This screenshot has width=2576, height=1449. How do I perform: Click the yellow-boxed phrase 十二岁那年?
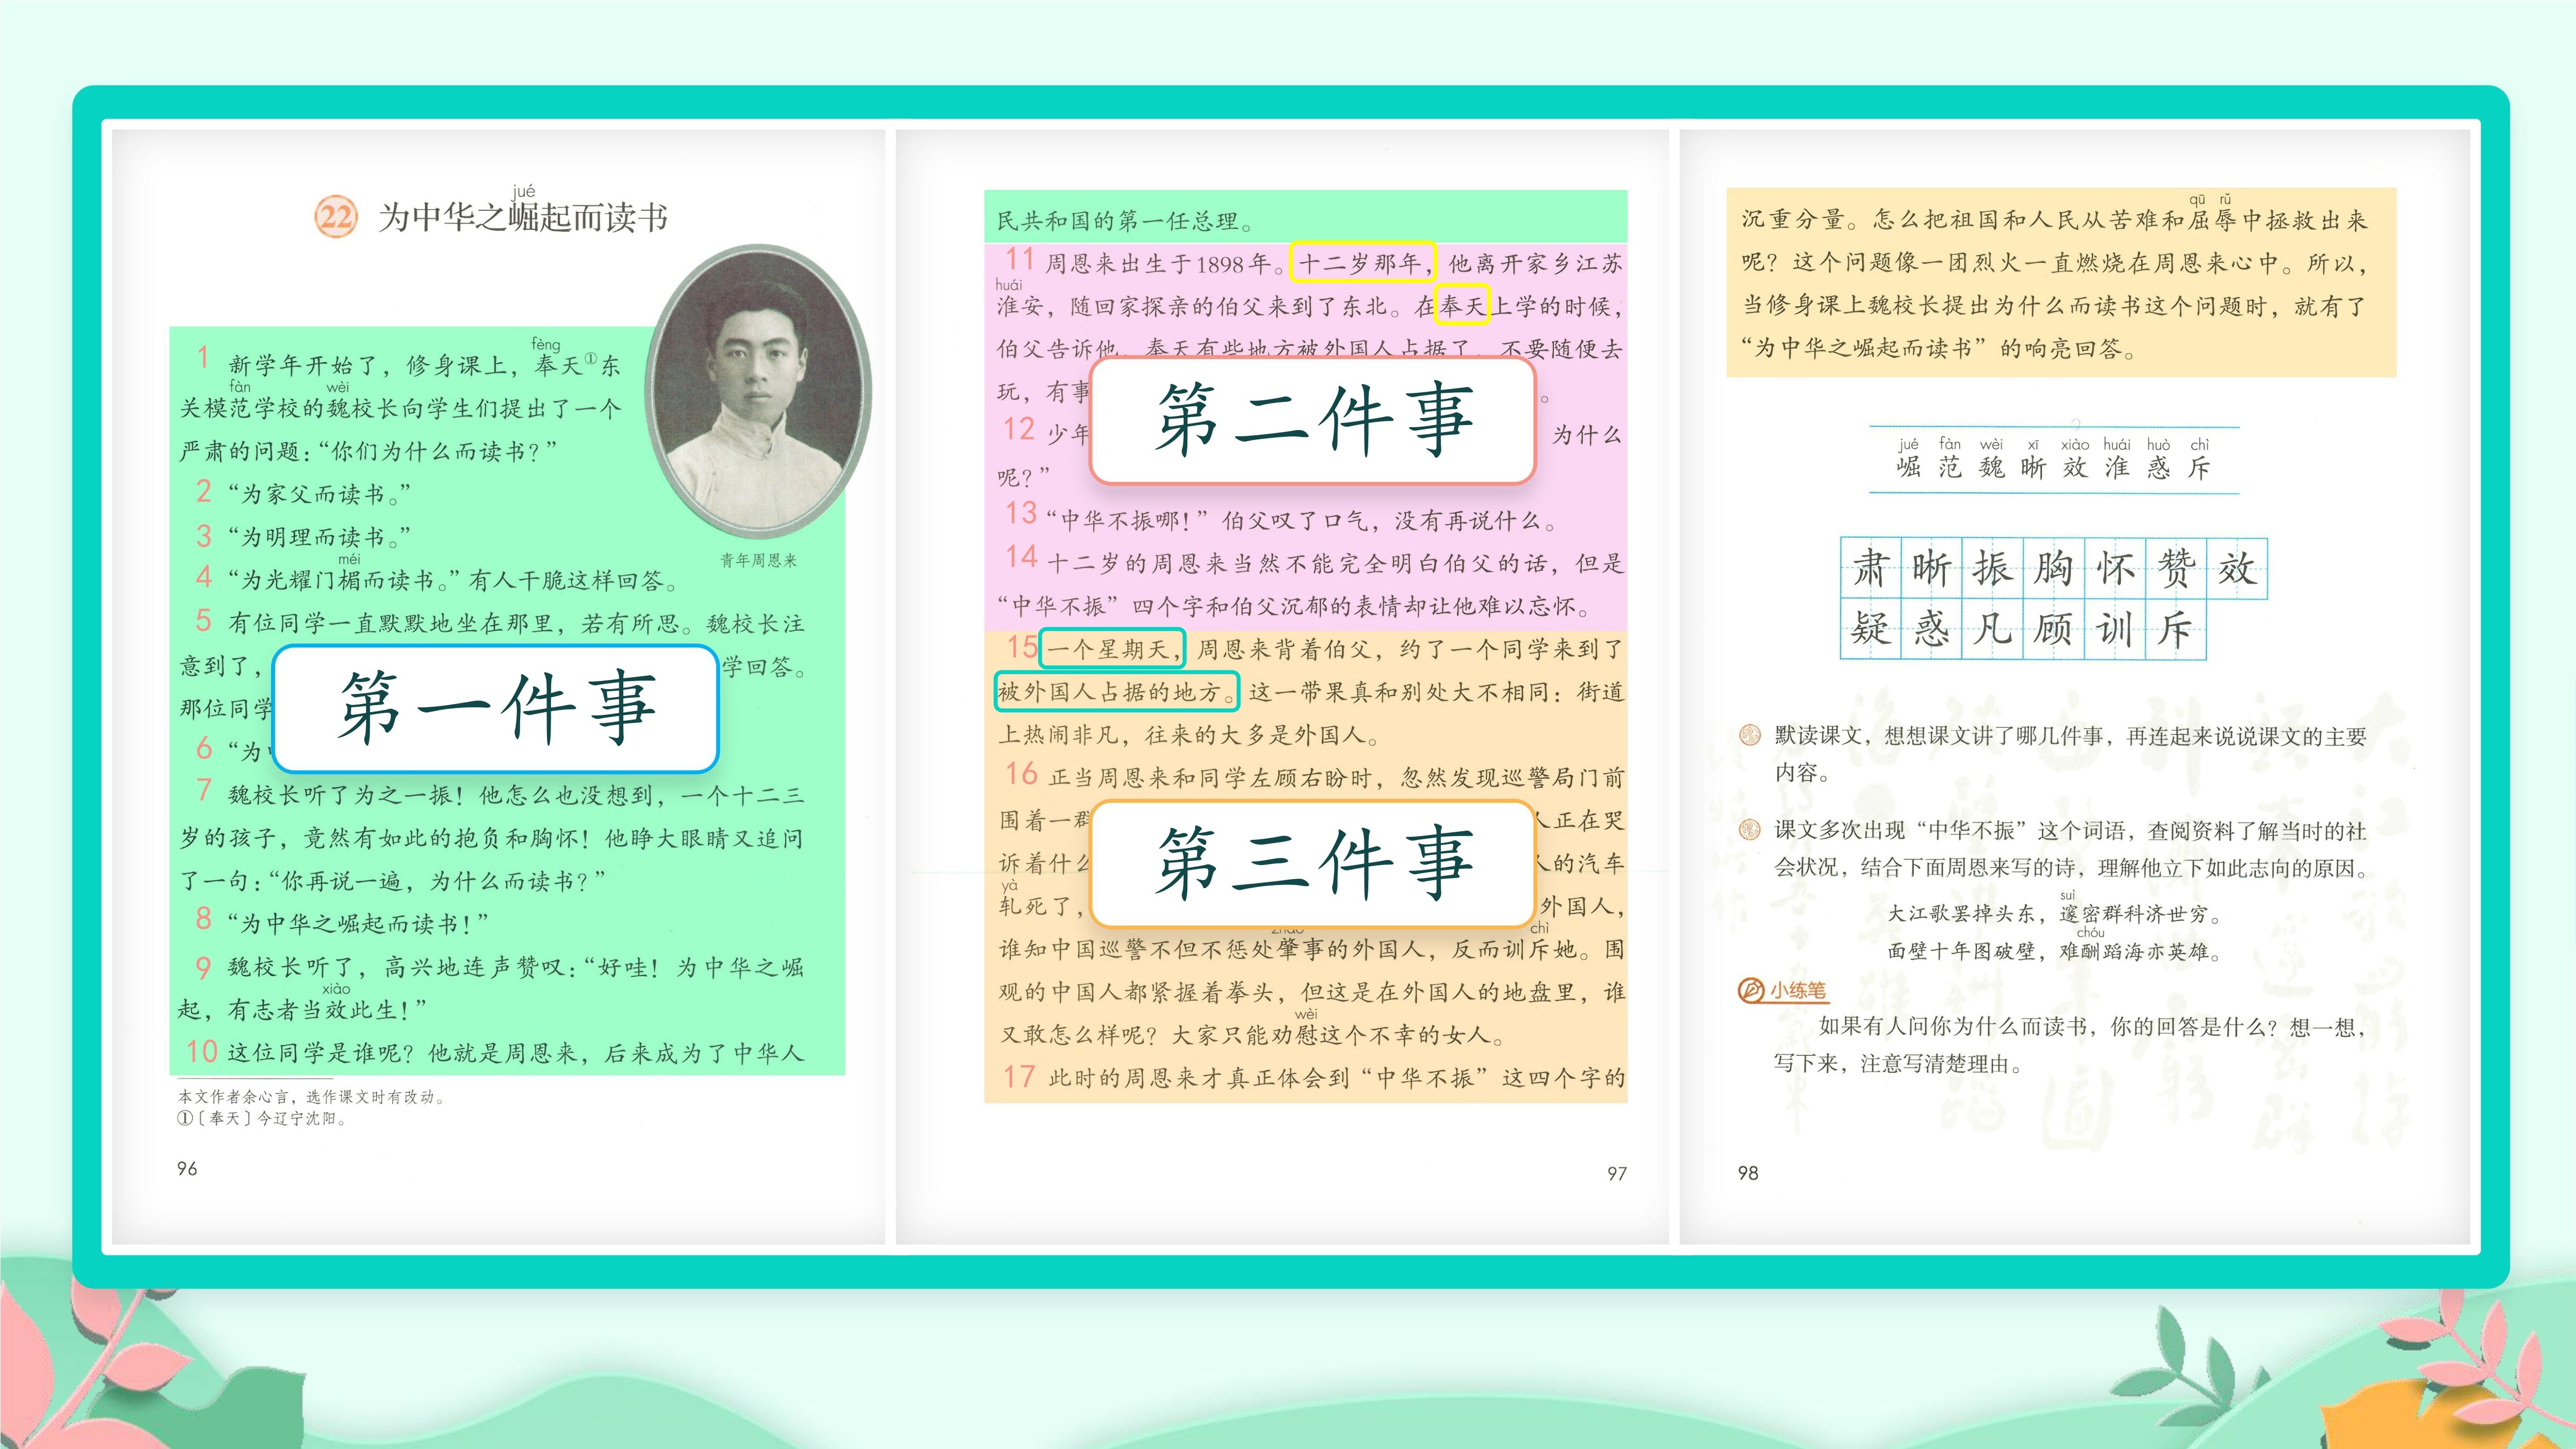(x=1363, y=263)
